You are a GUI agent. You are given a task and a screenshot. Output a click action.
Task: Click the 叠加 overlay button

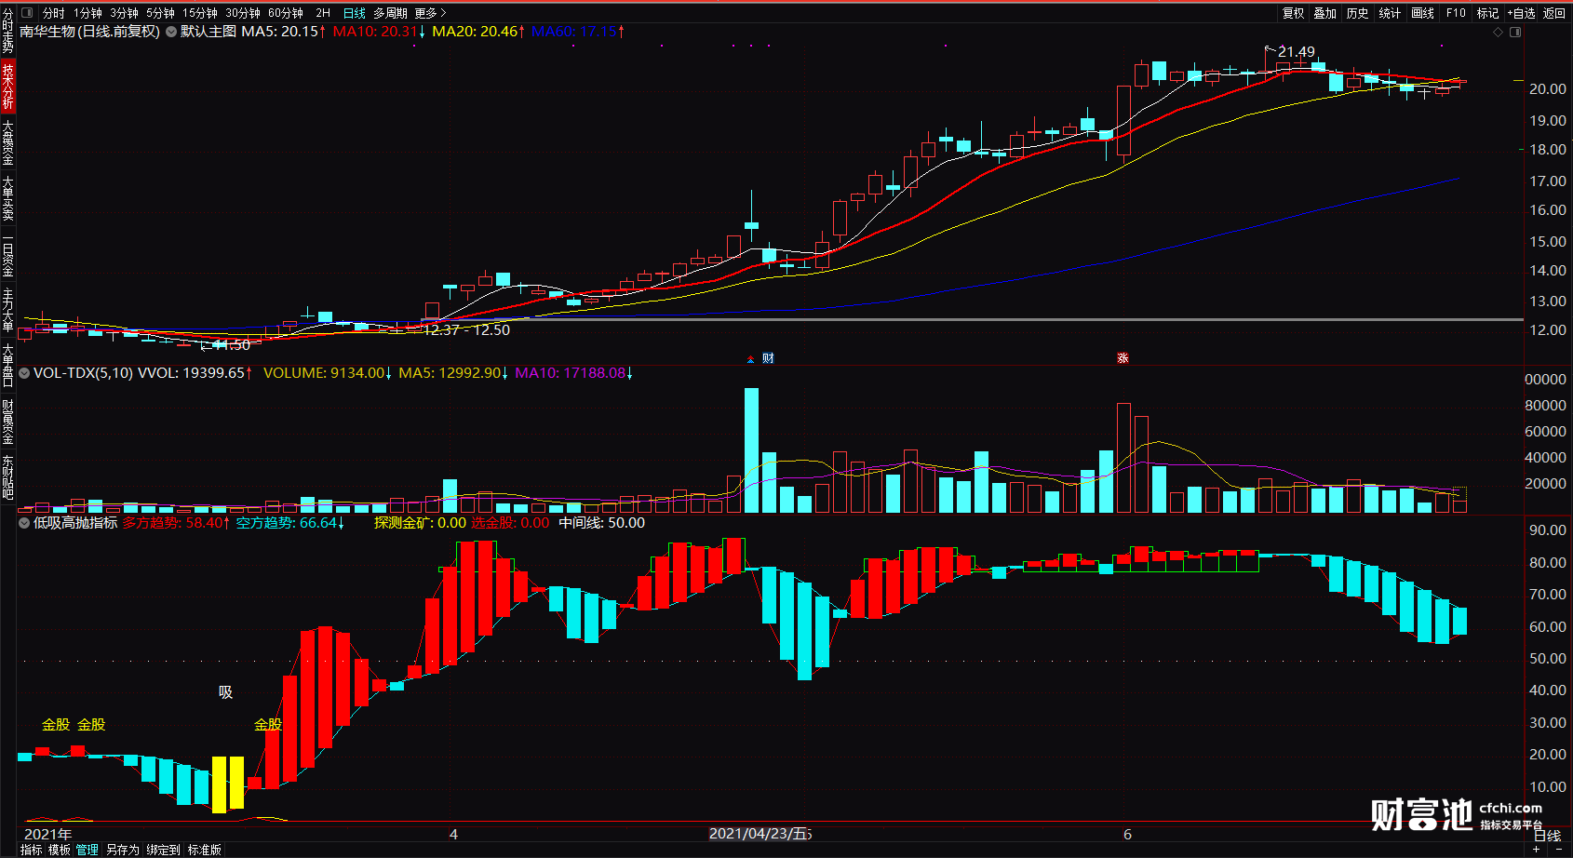pyautogui.click(x=1325, y=13)
